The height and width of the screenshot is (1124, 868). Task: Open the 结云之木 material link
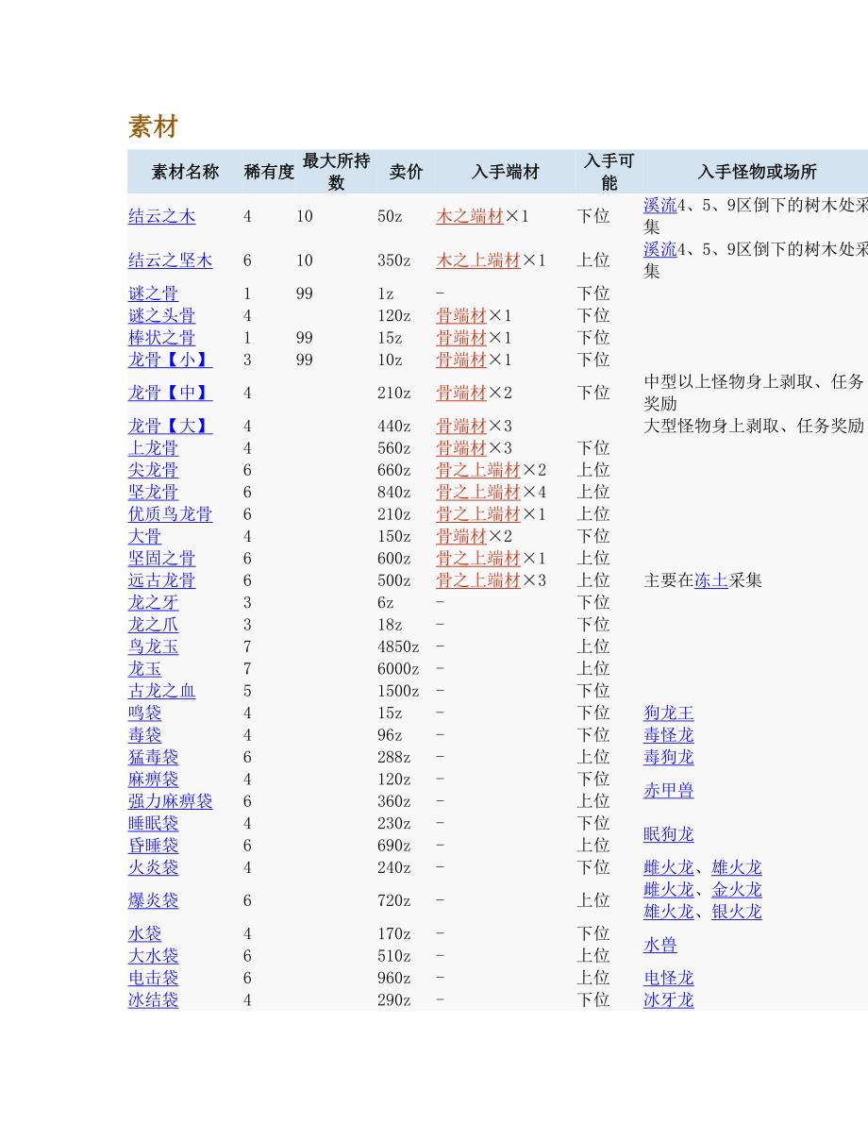click(x=161, y=216)
